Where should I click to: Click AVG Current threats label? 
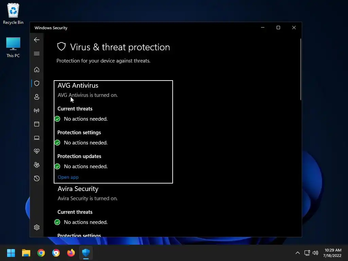[75, 109]
